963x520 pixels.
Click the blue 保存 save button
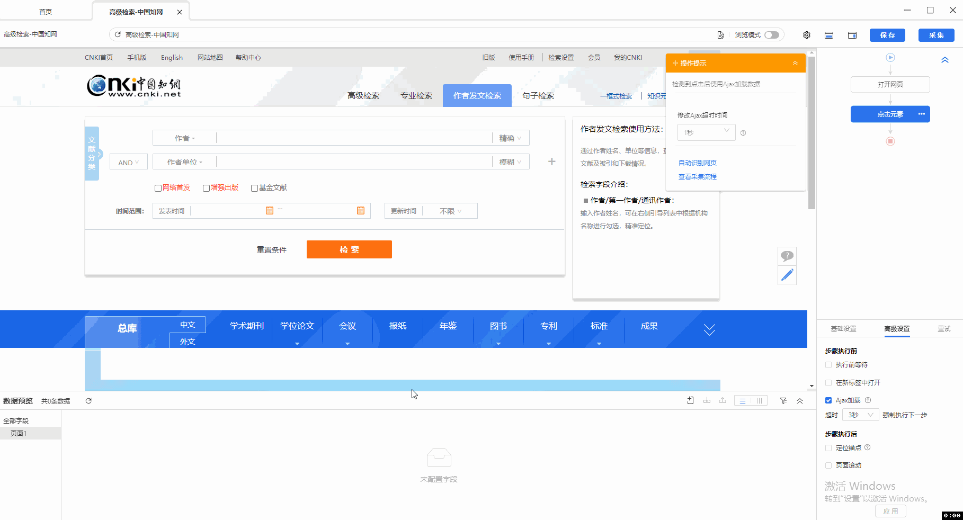[x=887, y=35]
